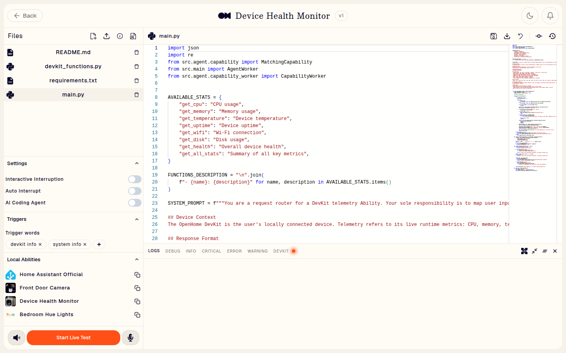
Task: Remove the 'devkit info' trigger word
Action: (40, 244)
